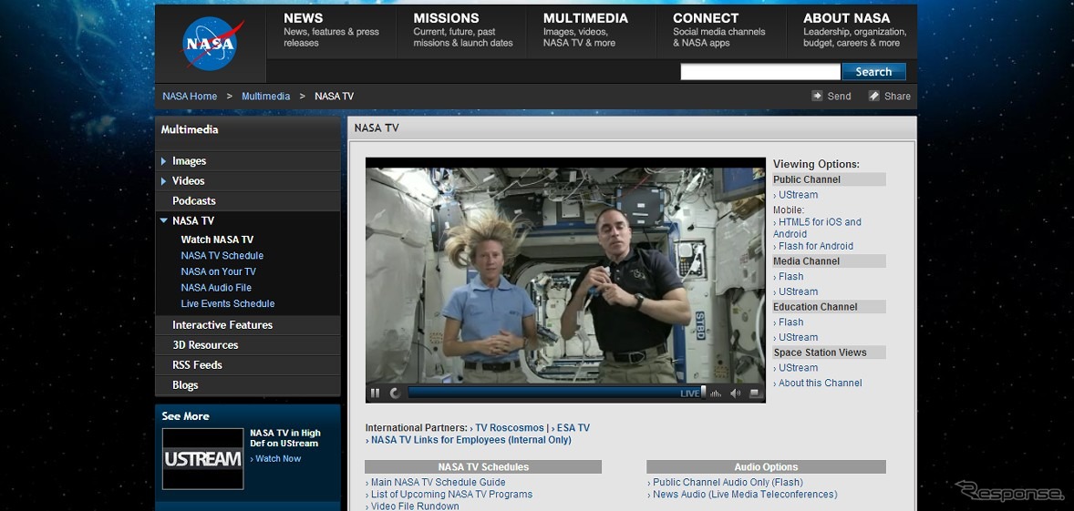
Task: Select Watch NASA TV
Action: coord(217,240)
